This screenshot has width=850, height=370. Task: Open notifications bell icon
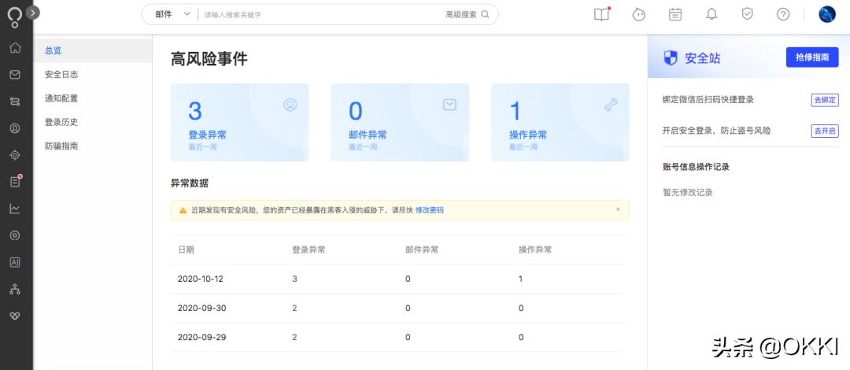[x=711, y=15]
